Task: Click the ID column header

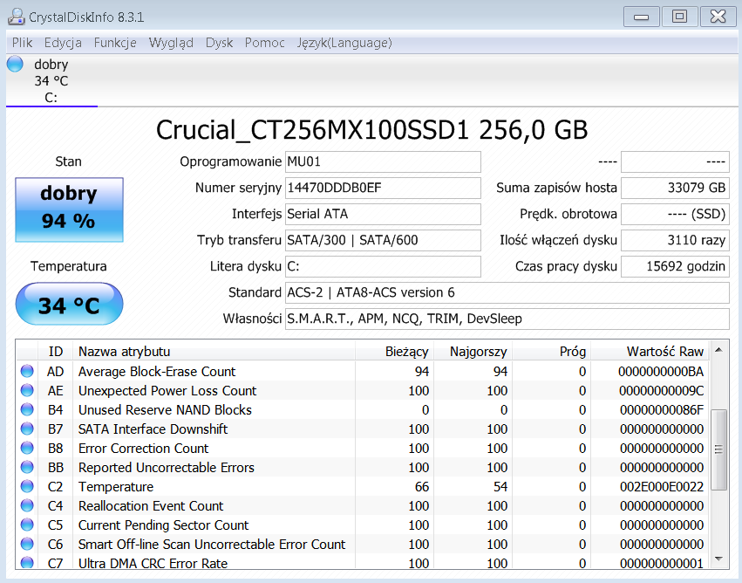Action: point(55,352)
